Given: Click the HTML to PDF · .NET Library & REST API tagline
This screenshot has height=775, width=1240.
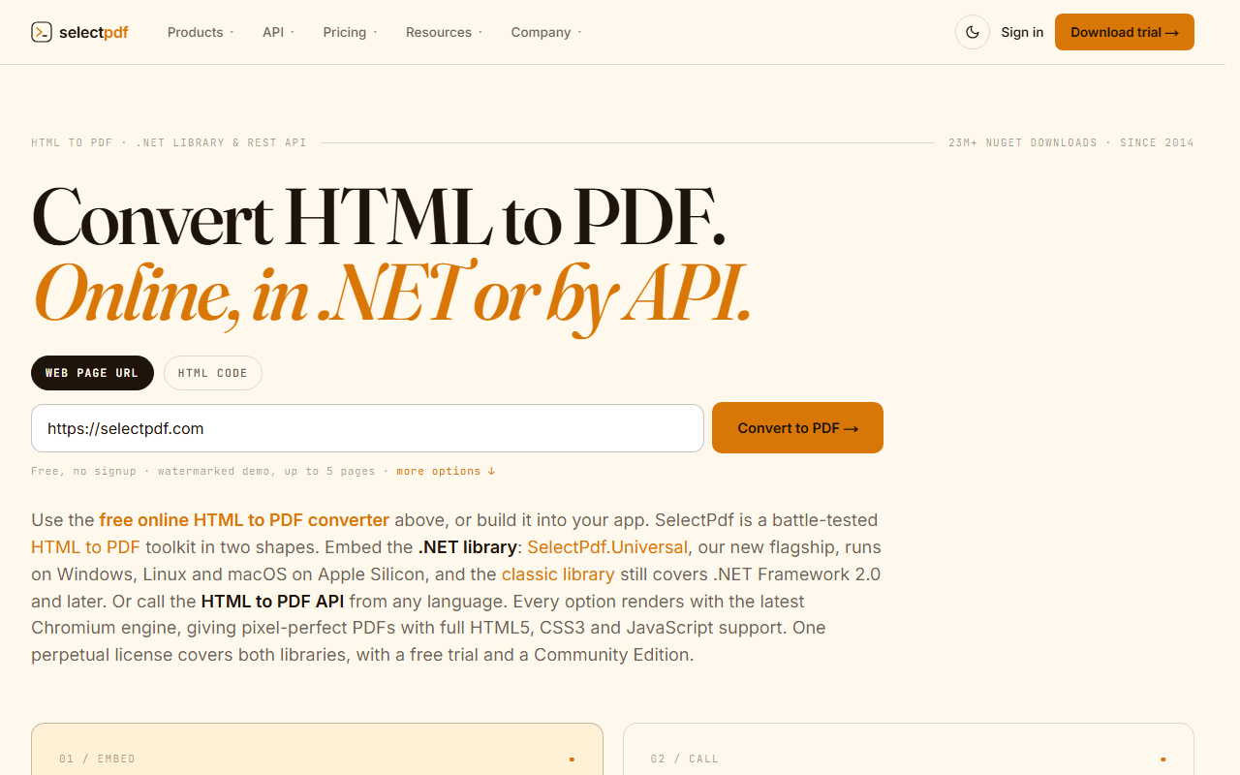Looking at the screenshot, I should point(169,142).
